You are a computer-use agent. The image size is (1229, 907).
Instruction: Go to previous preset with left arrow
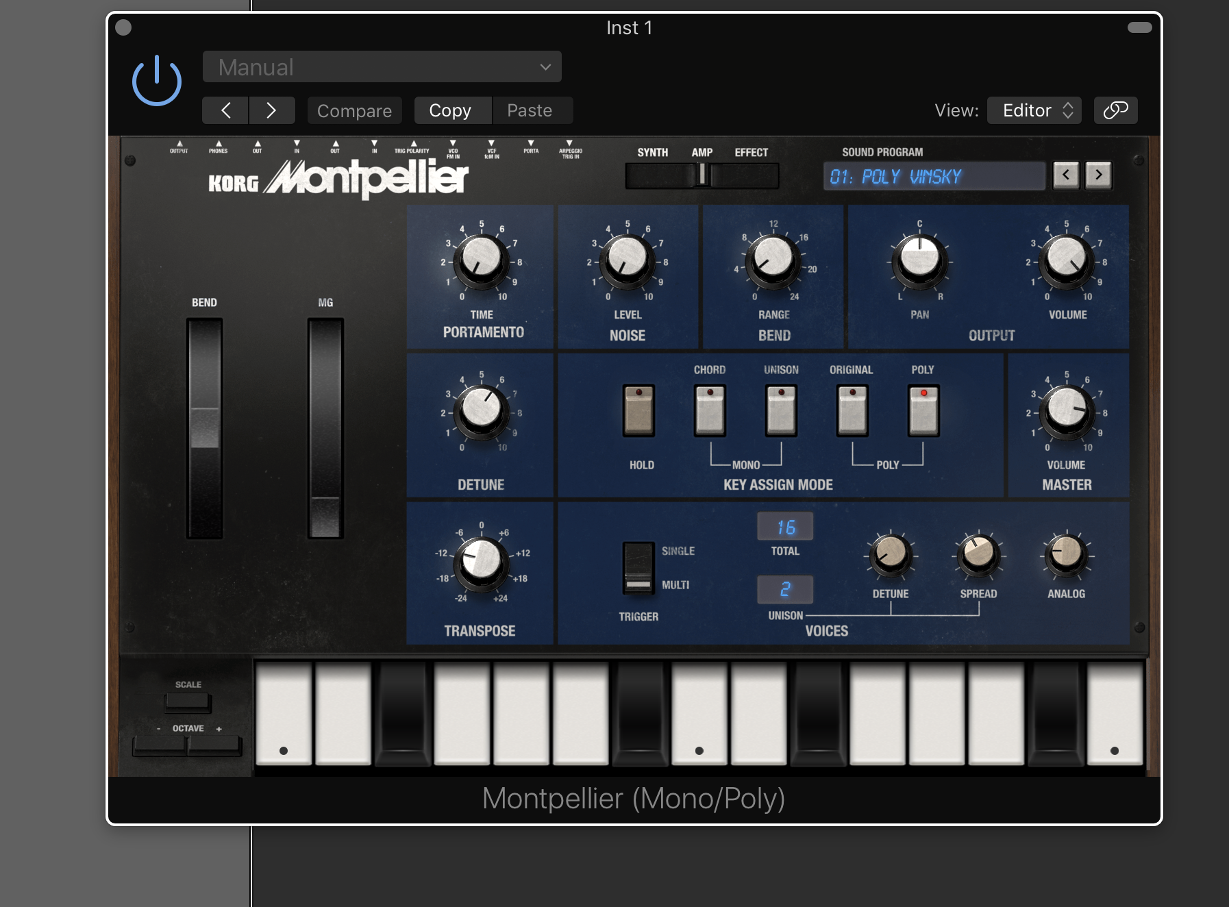pyautogui.click(x=225, y=110)
